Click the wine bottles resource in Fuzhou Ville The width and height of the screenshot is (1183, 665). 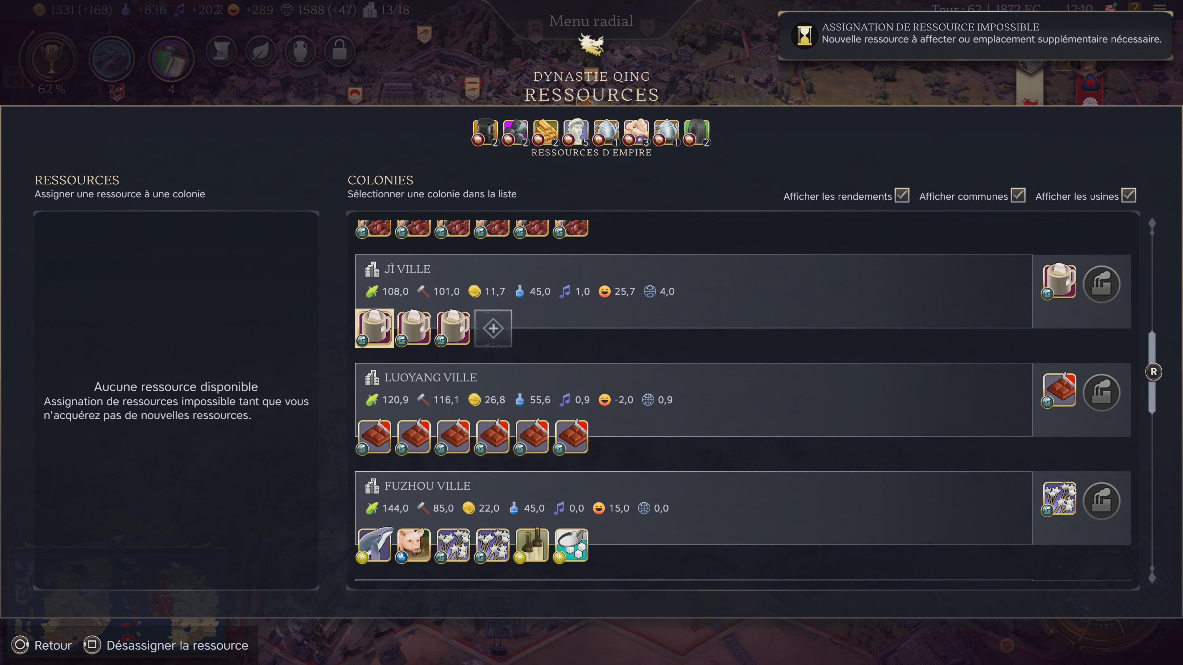tap(532, 545)
